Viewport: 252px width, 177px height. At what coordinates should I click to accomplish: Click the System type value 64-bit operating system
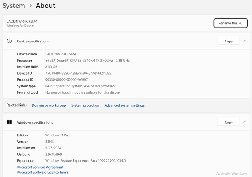click(80, 86)
